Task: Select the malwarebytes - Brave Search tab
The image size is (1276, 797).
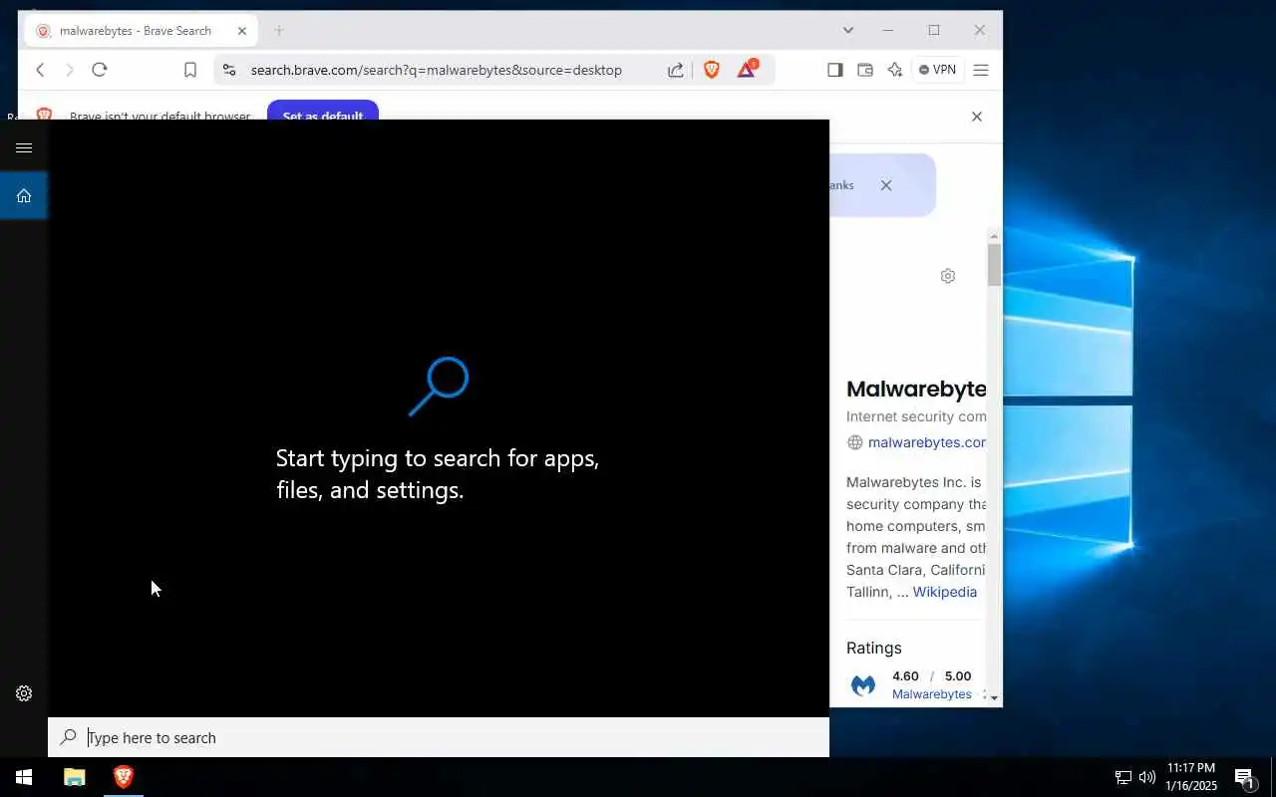Action: 142,31
